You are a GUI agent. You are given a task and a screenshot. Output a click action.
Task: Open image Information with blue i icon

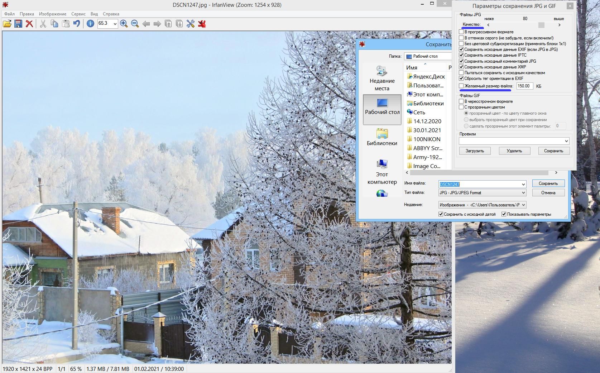pos(90,24)
